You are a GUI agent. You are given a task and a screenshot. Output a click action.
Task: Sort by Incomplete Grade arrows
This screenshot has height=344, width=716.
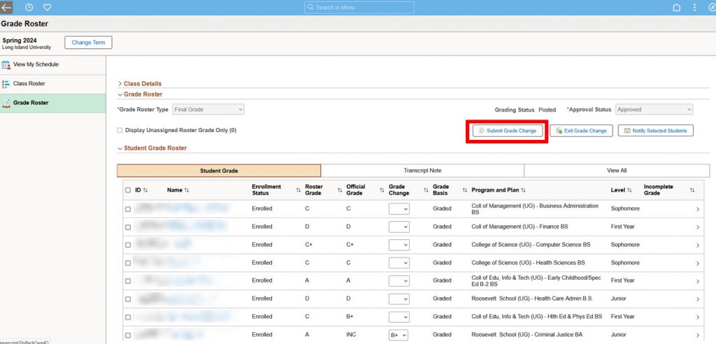tap(692, 190)
